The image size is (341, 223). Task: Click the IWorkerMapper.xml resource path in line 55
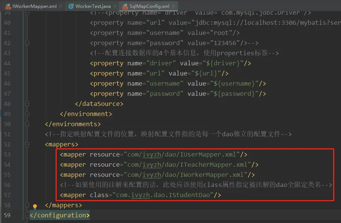click(185, 175)
